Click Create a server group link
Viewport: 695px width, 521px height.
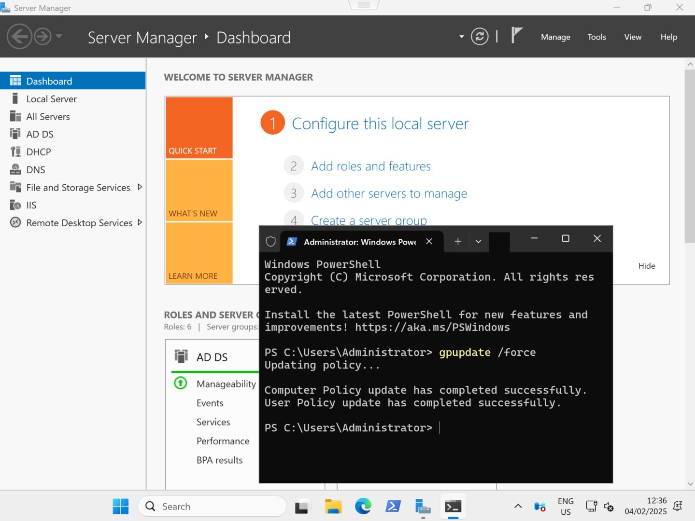[x=369, y=220]
